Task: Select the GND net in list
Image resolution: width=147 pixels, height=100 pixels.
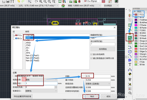Action: point(57,38)
